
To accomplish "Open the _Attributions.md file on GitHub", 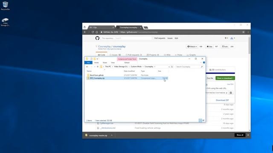I will [107, 128].
